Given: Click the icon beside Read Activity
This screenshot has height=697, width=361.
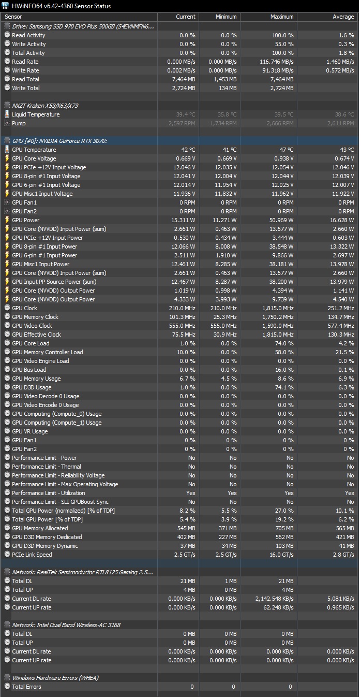Looking at the screenshot, I should pos(7,35).
